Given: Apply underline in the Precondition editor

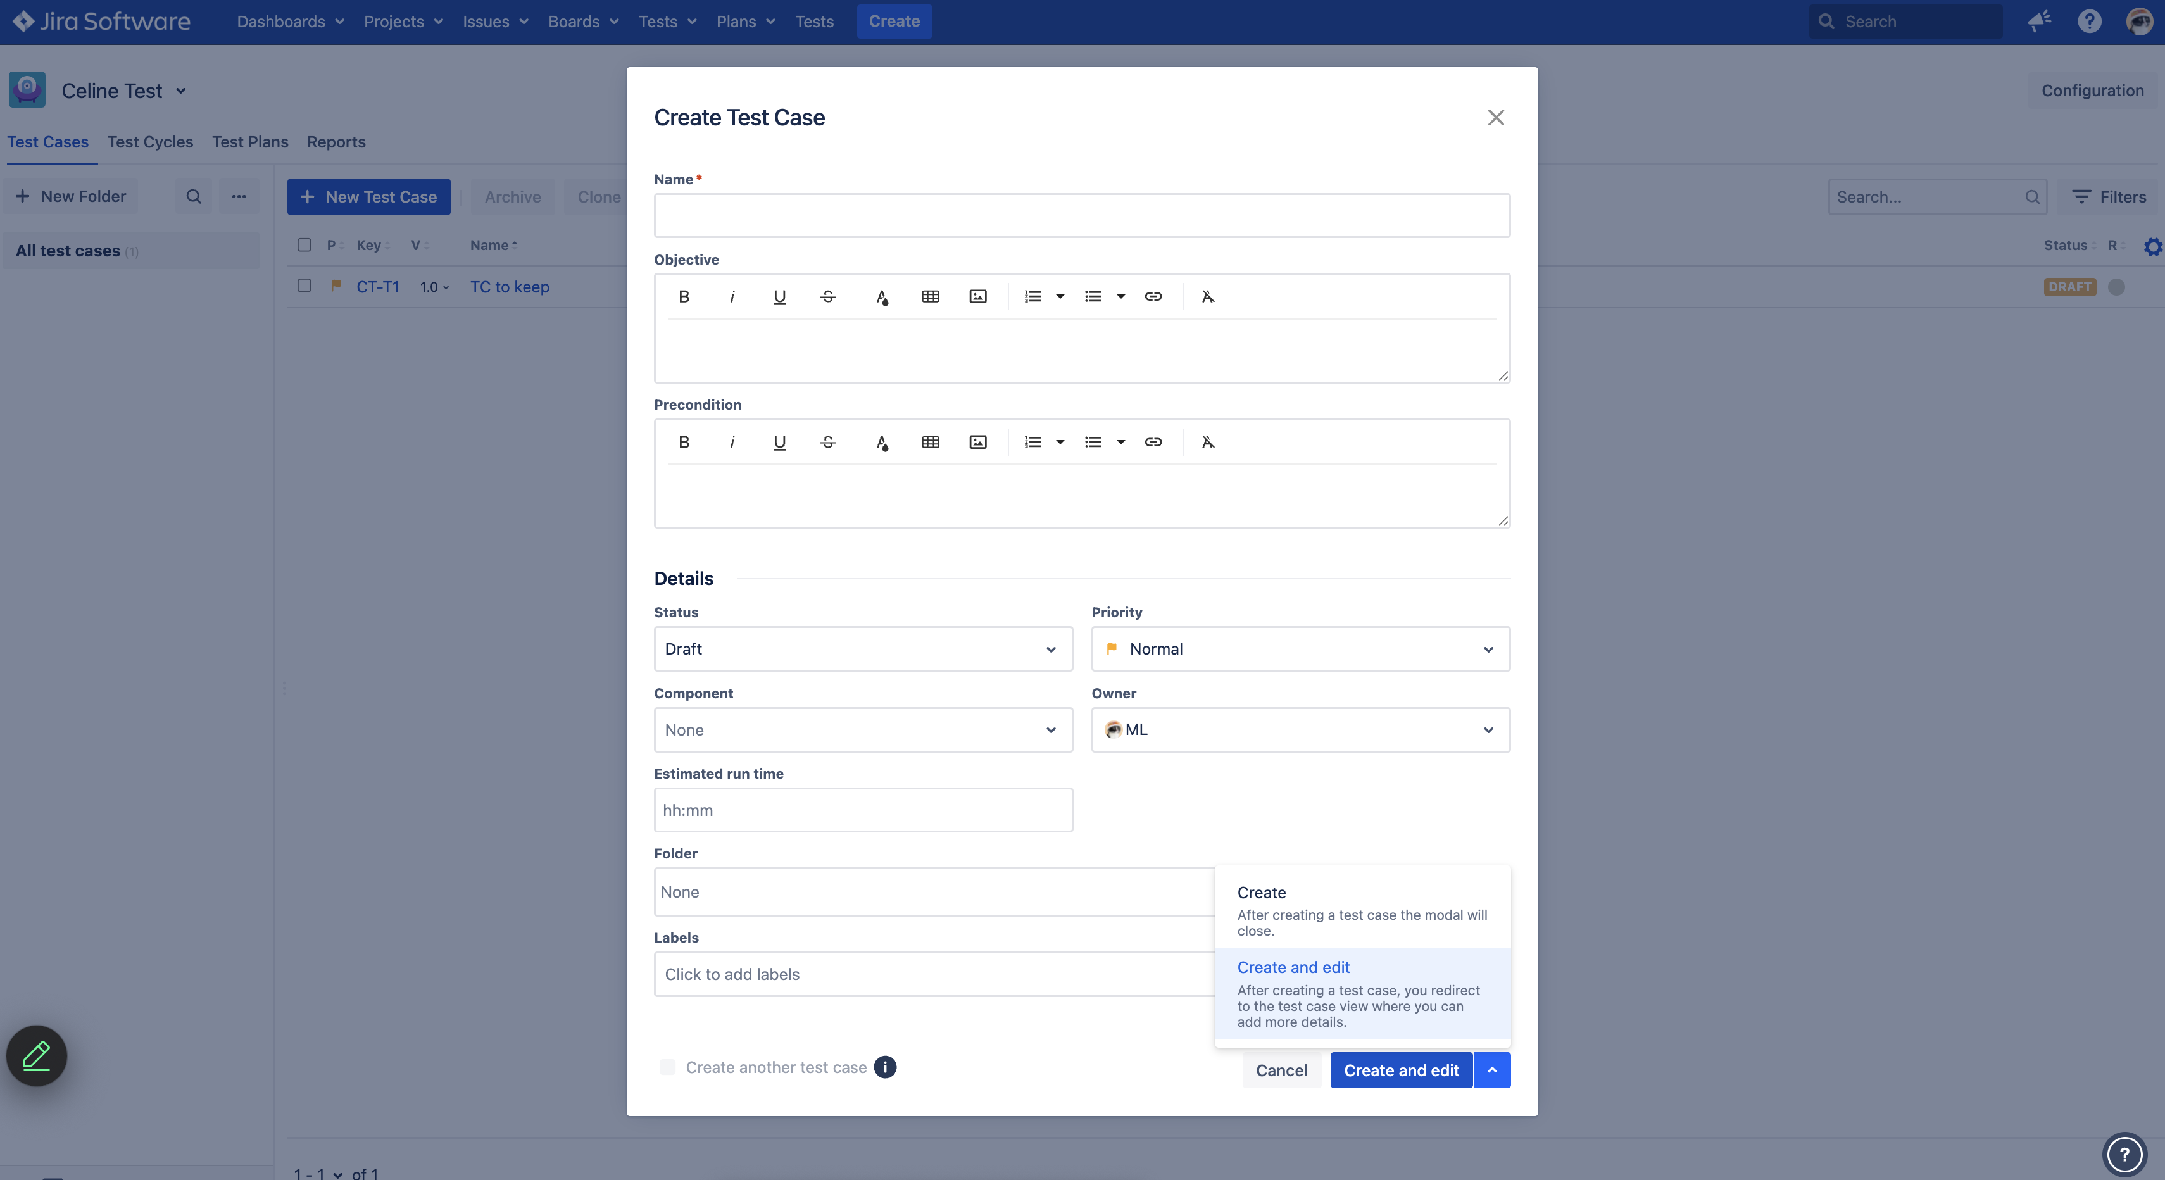Looking at the screenshot, I should tap(779, 442).
